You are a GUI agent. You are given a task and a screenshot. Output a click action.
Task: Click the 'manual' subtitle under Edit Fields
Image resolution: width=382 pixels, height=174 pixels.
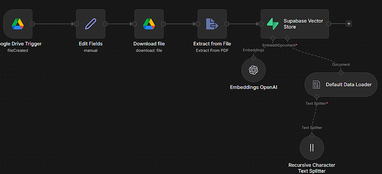click(91, 51)
